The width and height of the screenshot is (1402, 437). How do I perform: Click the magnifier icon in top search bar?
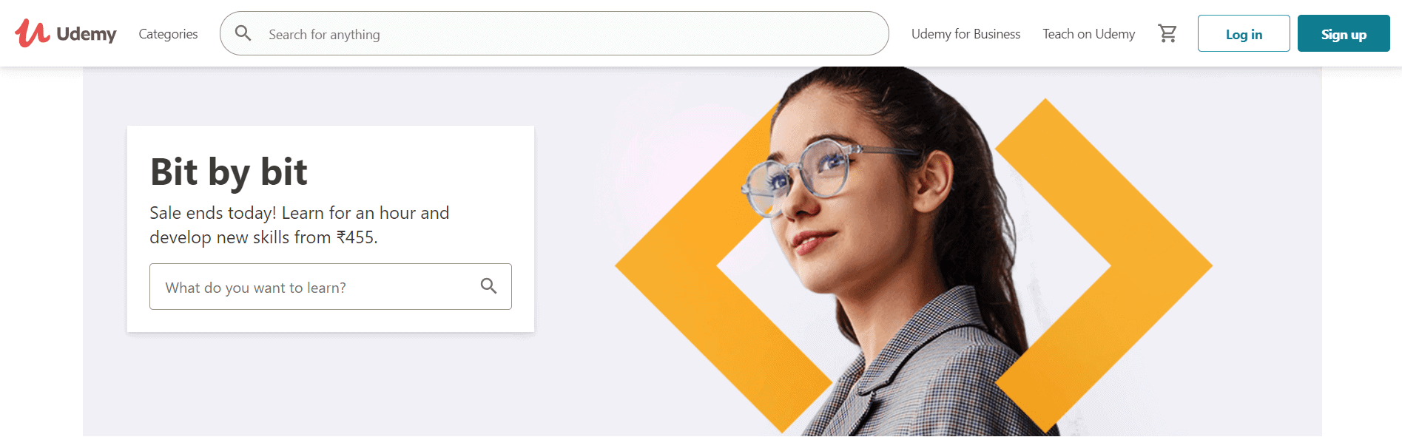tap(243, 33)
